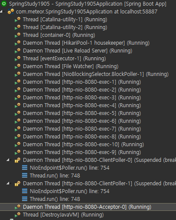
Task: Select Daemon Thread [http-nio-8080-exec-5]
Action: (x=82, y=113)
